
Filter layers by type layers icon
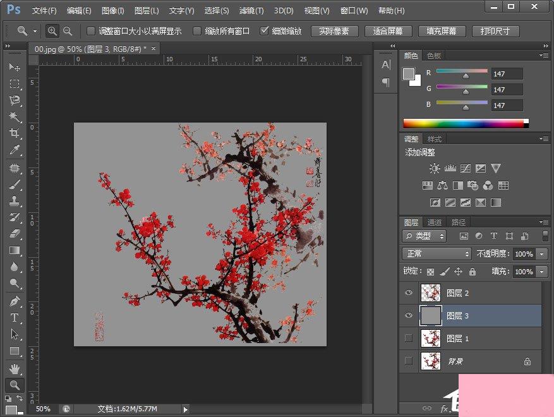pyautogui.click(x=494, y=236)
